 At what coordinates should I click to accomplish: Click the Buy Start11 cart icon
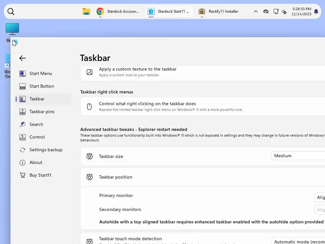[23, 175]
